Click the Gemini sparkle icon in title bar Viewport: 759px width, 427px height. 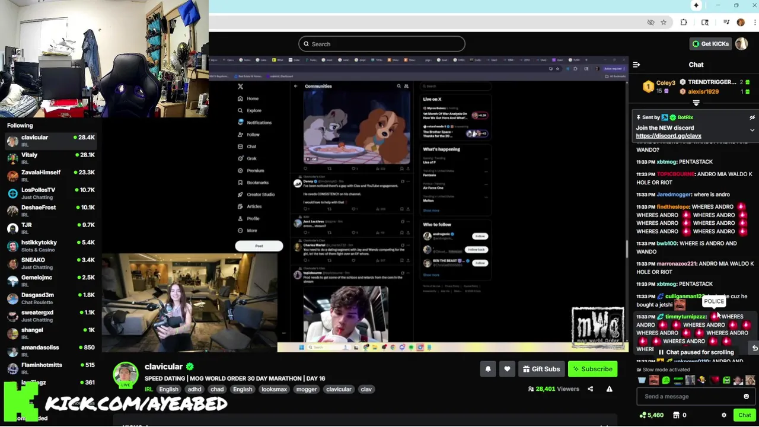696,5
